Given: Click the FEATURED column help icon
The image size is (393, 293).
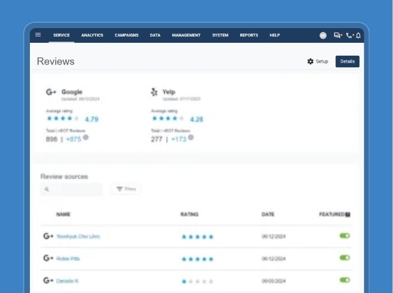Looking at the screenshot, I should (x=348, y=214).
